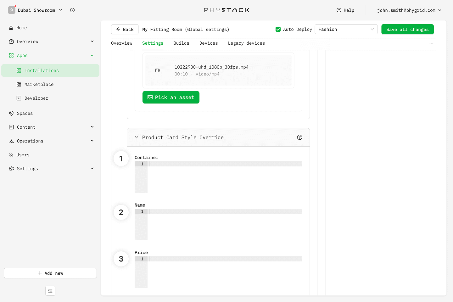
Task: Click the image icon on Pick an asset
Action: point(150,97)
